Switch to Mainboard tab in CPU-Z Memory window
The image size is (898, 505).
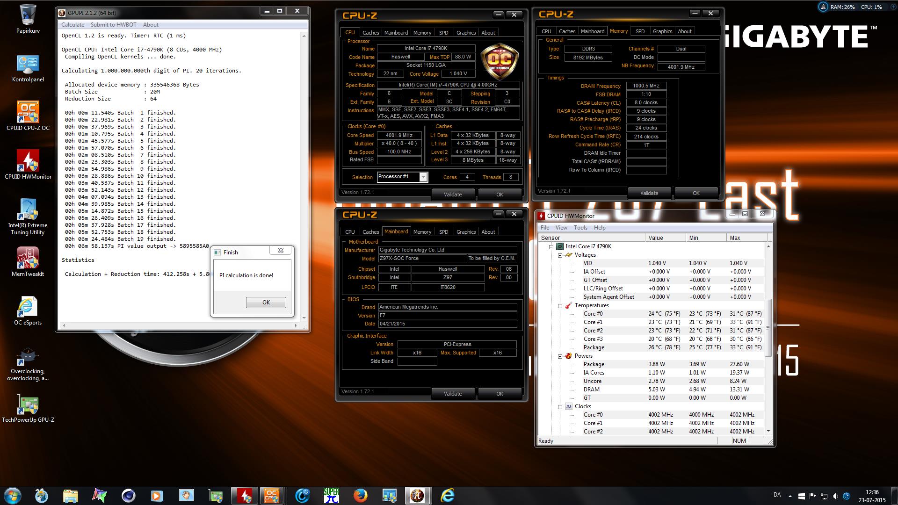pos(593,31)
